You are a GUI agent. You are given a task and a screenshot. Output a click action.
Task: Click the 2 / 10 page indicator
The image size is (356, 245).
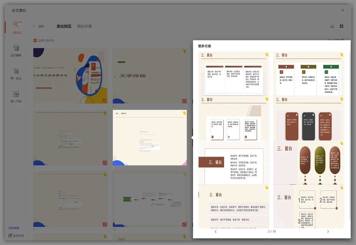[272, 231]
